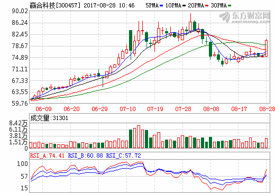This screenshot has width=275, height=193.
Task: Click the 57 RSI axis label
Action: click(24, 177)
